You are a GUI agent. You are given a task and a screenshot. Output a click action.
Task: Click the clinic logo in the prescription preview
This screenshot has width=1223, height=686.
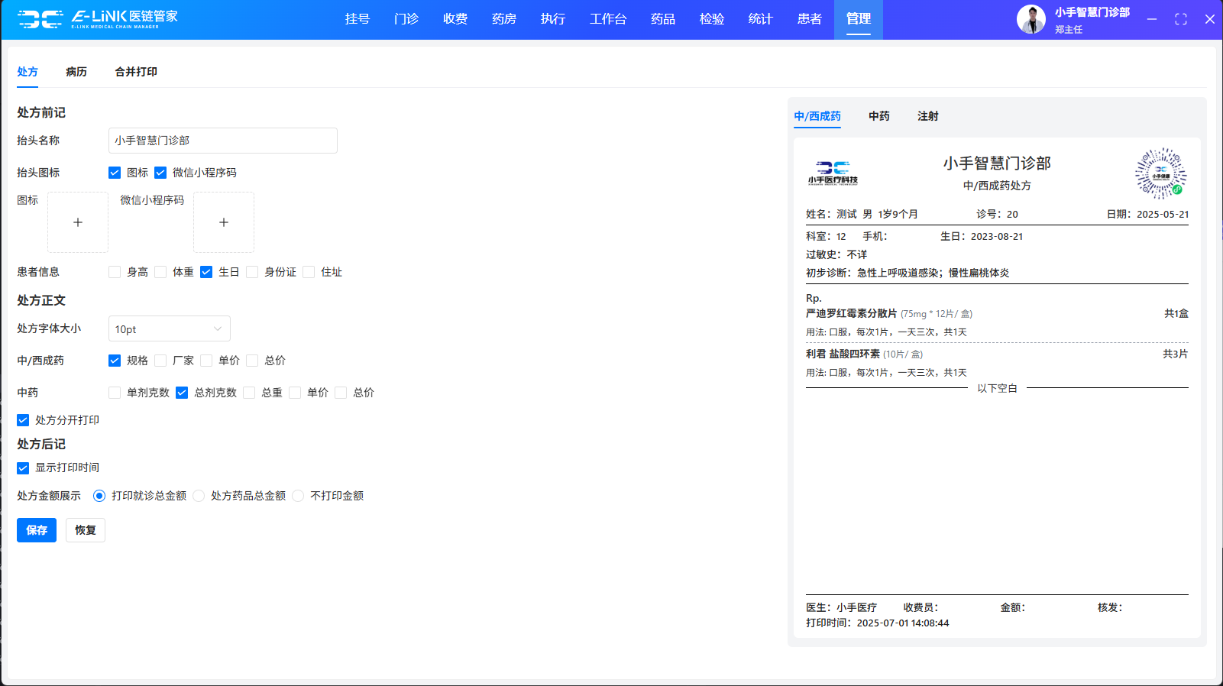tap(833, 173)
